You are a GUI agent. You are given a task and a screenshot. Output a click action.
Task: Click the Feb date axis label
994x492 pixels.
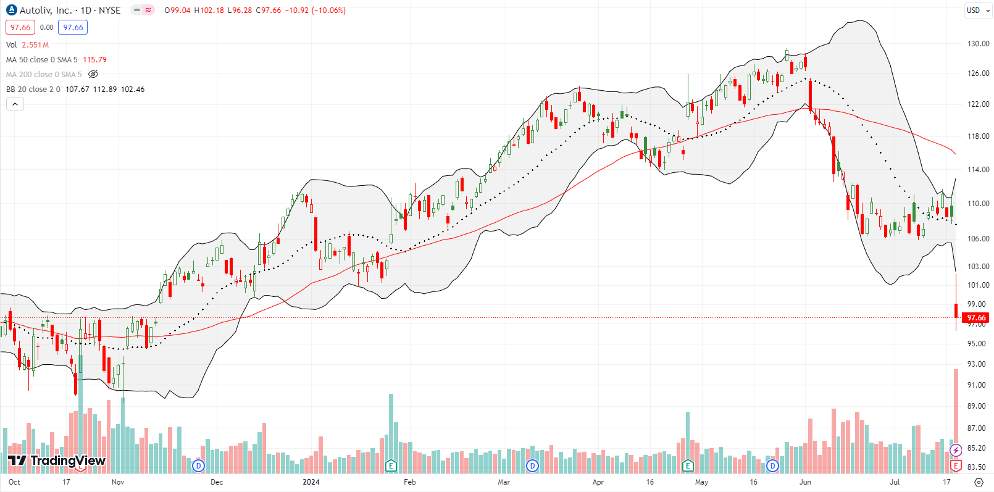[x=409, y=482]
